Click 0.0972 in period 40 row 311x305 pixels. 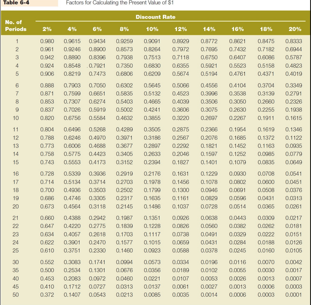point(97,279)
